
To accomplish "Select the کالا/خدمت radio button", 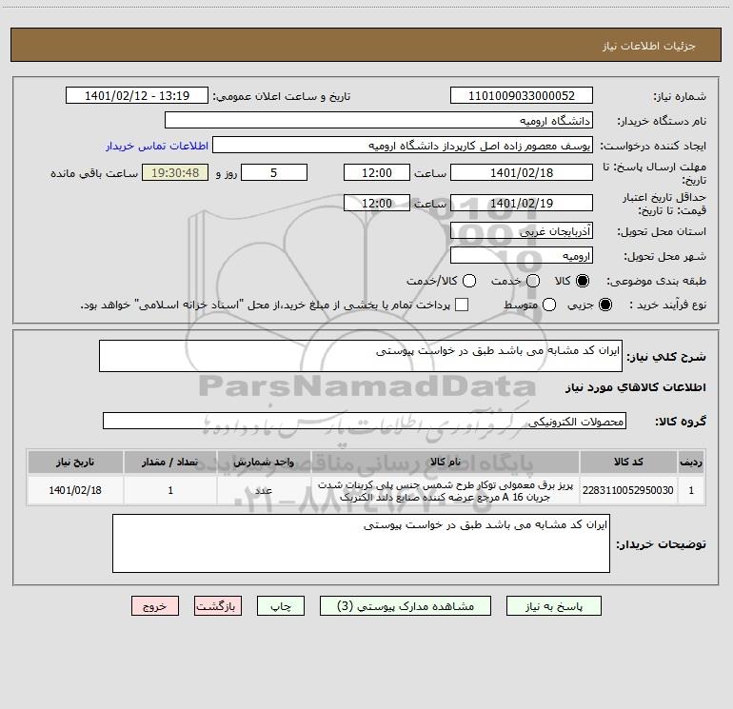I will click(x=469, y=281).
